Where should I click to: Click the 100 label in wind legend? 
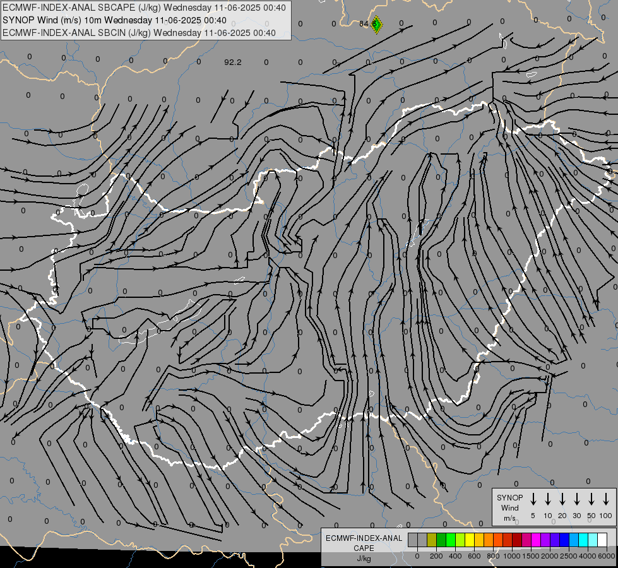coord(606,516)
